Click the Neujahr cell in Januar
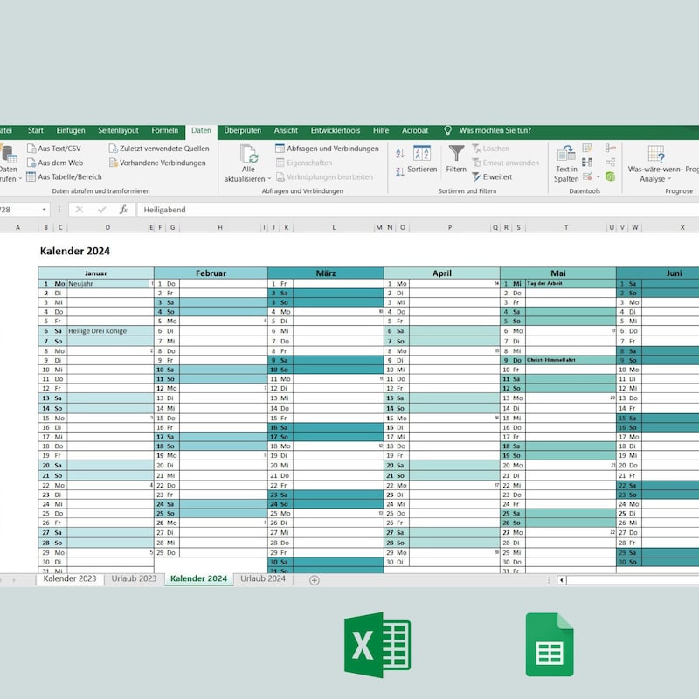Viewport: 699px width, 699px height. point(107,283)
